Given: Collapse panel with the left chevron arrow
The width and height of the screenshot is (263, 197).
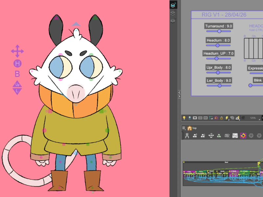Looking at the screenshot, I should point(179,92).
